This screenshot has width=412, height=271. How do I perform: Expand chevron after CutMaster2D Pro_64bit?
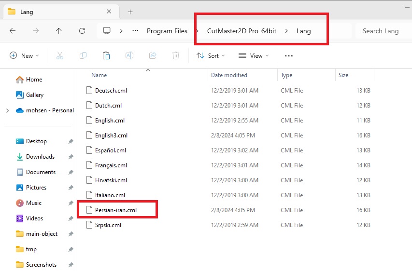point(286,31)
